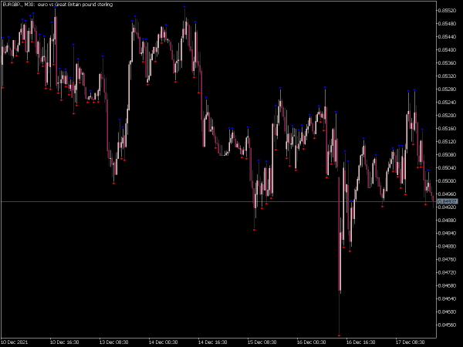This screenshot has width=463, height=347.
Task: Click the 16 Dec 16:30 time label
Action: 361,342
